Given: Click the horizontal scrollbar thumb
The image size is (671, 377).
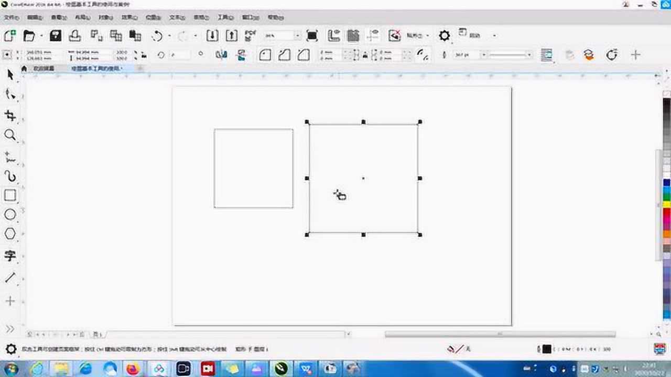Looking at the screenshot, I should pos(500,334).
